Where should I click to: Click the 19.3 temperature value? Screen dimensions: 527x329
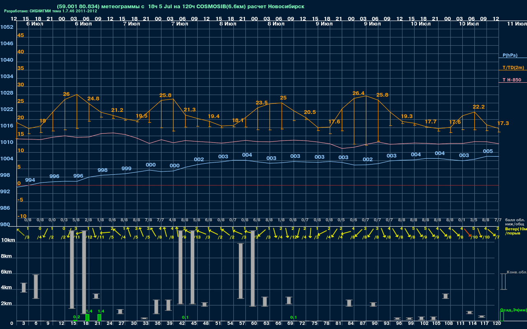point(407,116)
